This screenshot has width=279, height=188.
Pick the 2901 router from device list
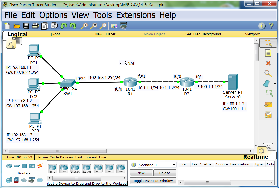[109, 169]
